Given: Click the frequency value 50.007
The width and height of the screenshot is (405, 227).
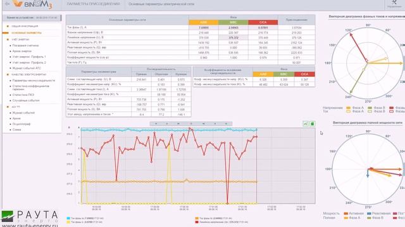Looking at the screenshot, I should 297,62.
